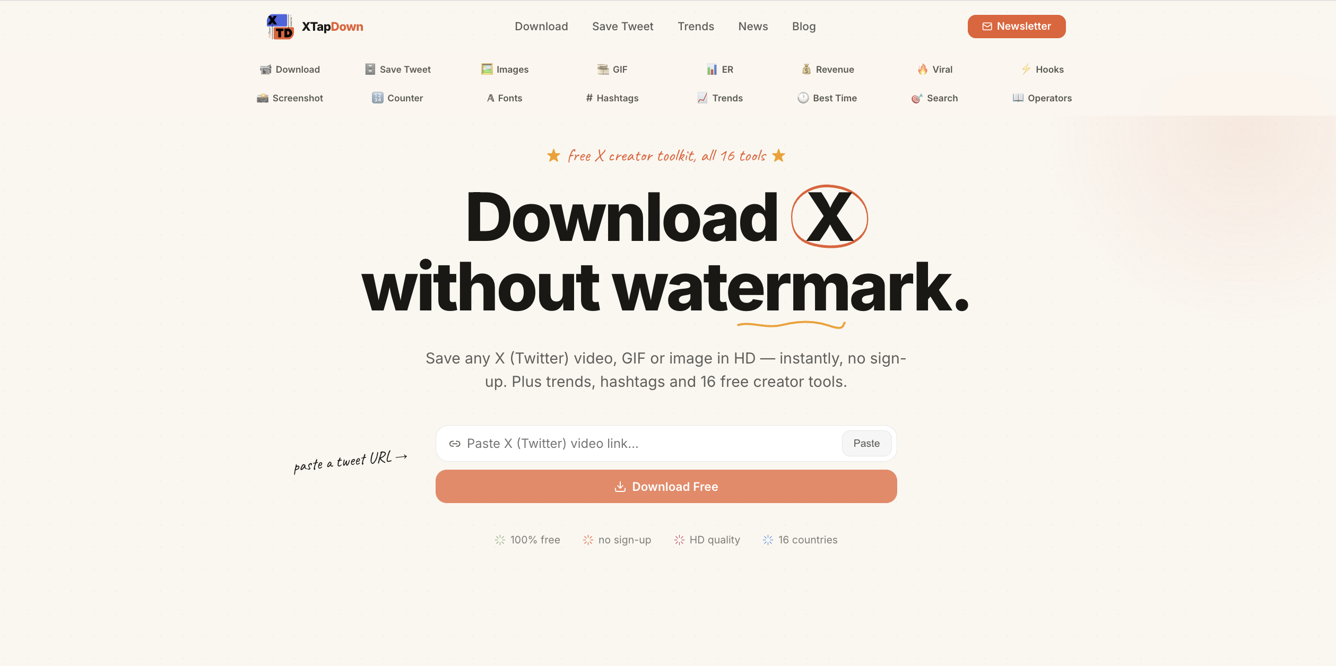Click the XTapDown logo icon
The width and height of the screenshot is (1336, 666).
coord(280,27)
